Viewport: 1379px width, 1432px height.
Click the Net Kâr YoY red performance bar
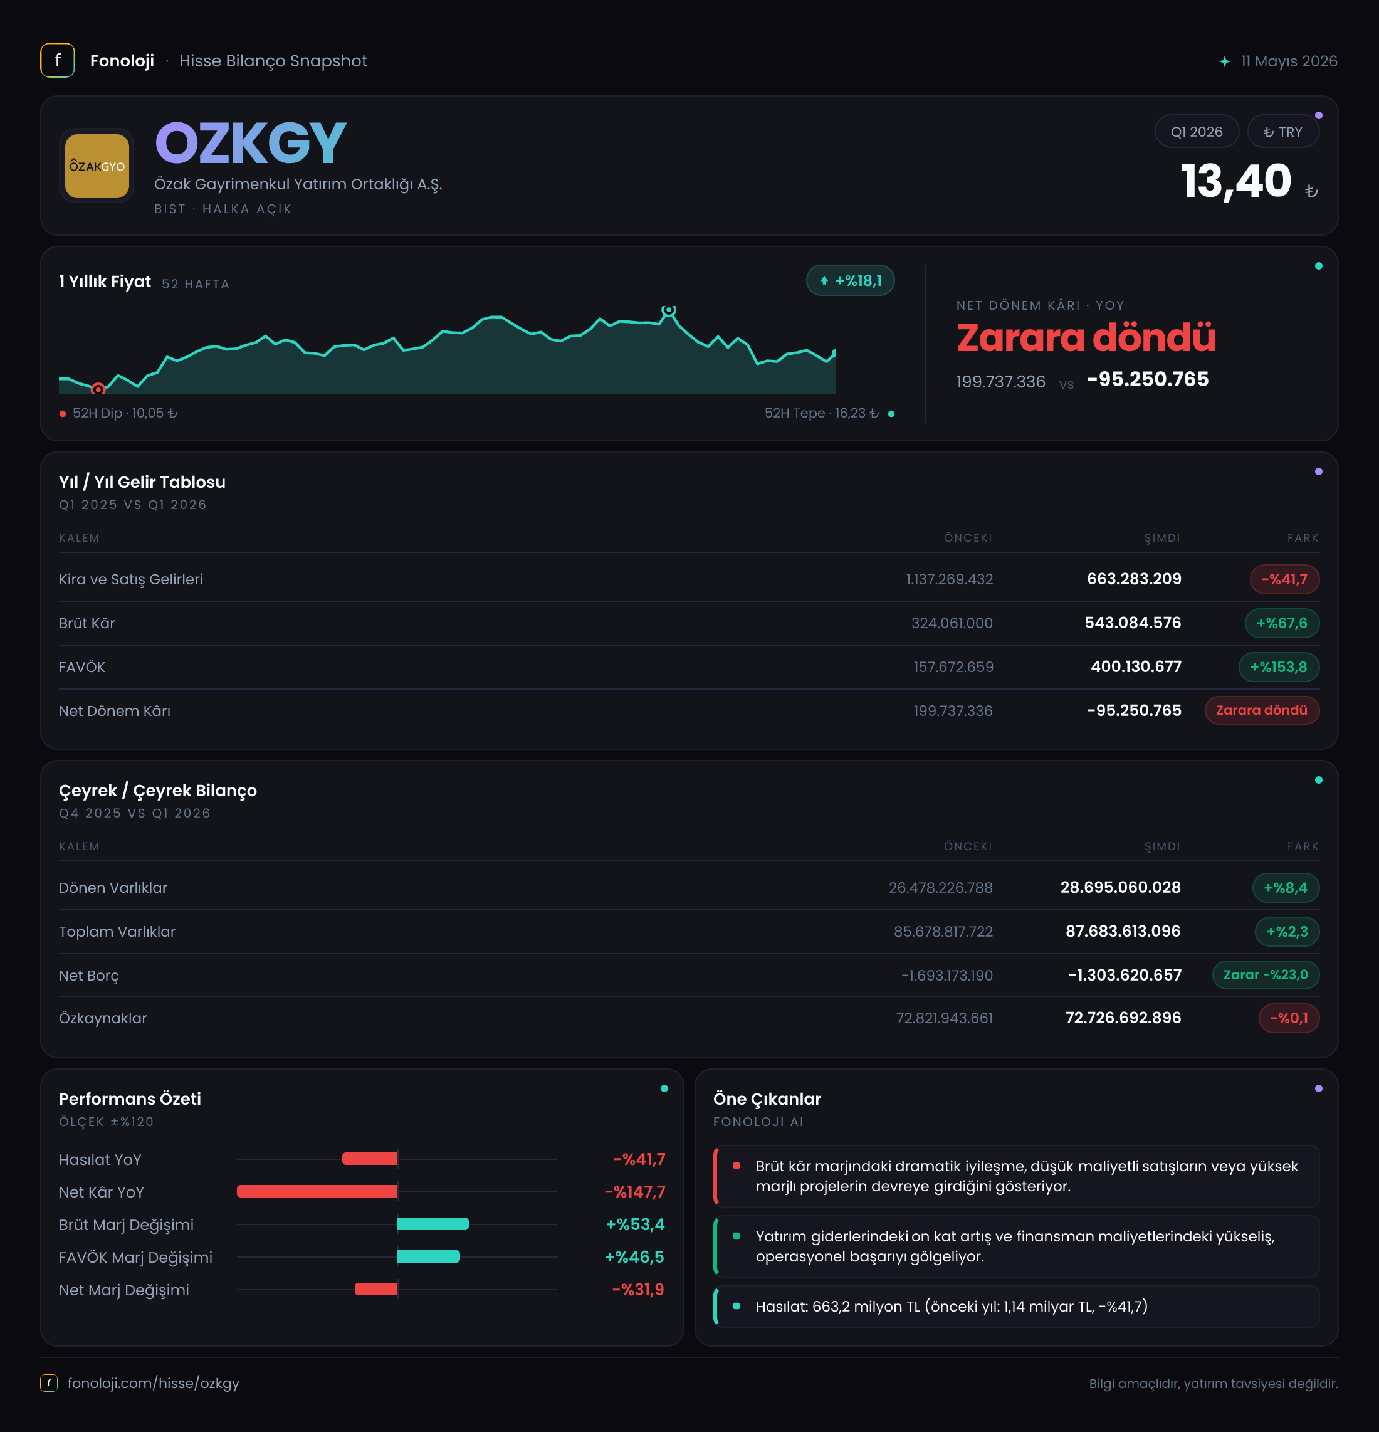(x=317, y=1192)
